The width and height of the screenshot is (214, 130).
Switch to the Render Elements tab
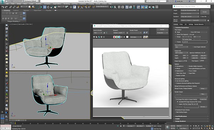[199, 24]
